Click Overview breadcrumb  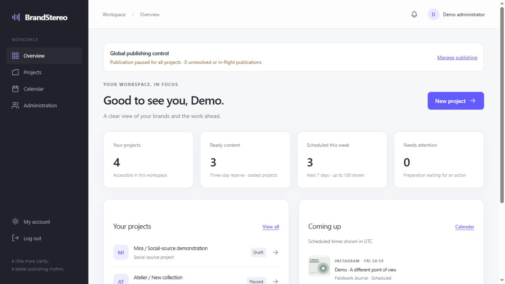click(x=150, y=14)
